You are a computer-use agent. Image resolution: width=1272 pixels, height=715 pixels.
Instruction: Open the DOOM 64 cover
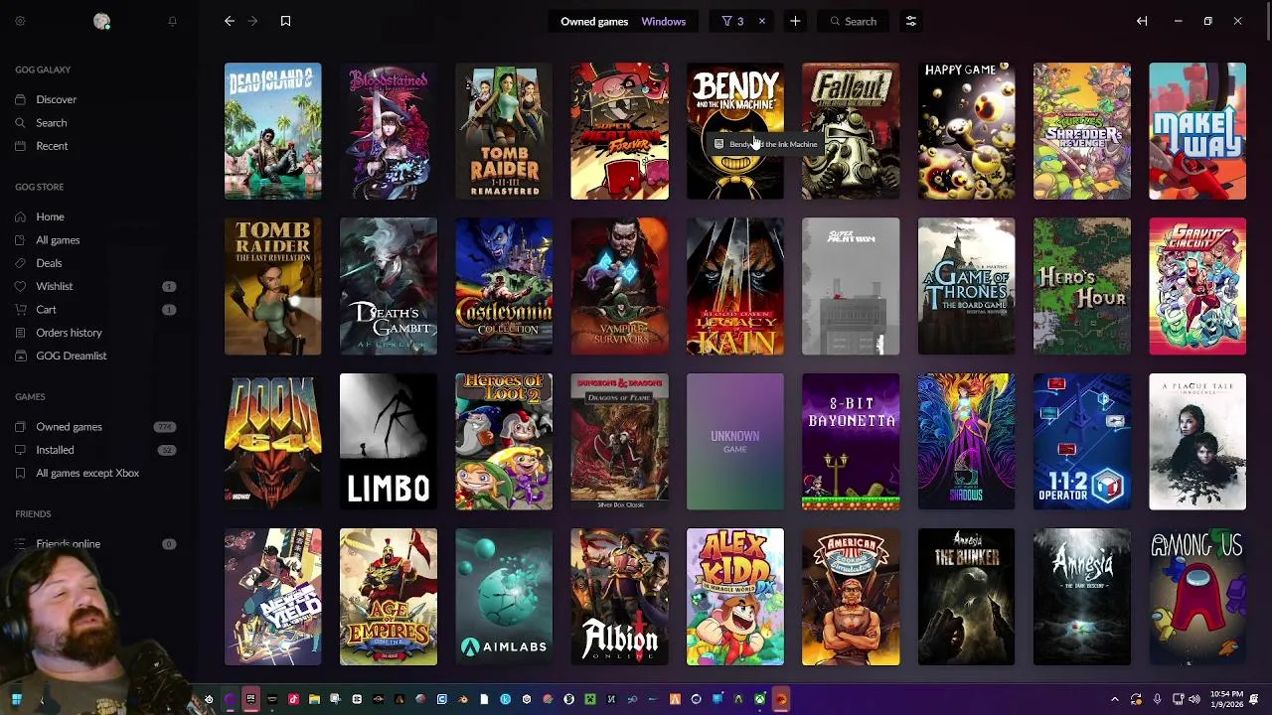point(273,442)
